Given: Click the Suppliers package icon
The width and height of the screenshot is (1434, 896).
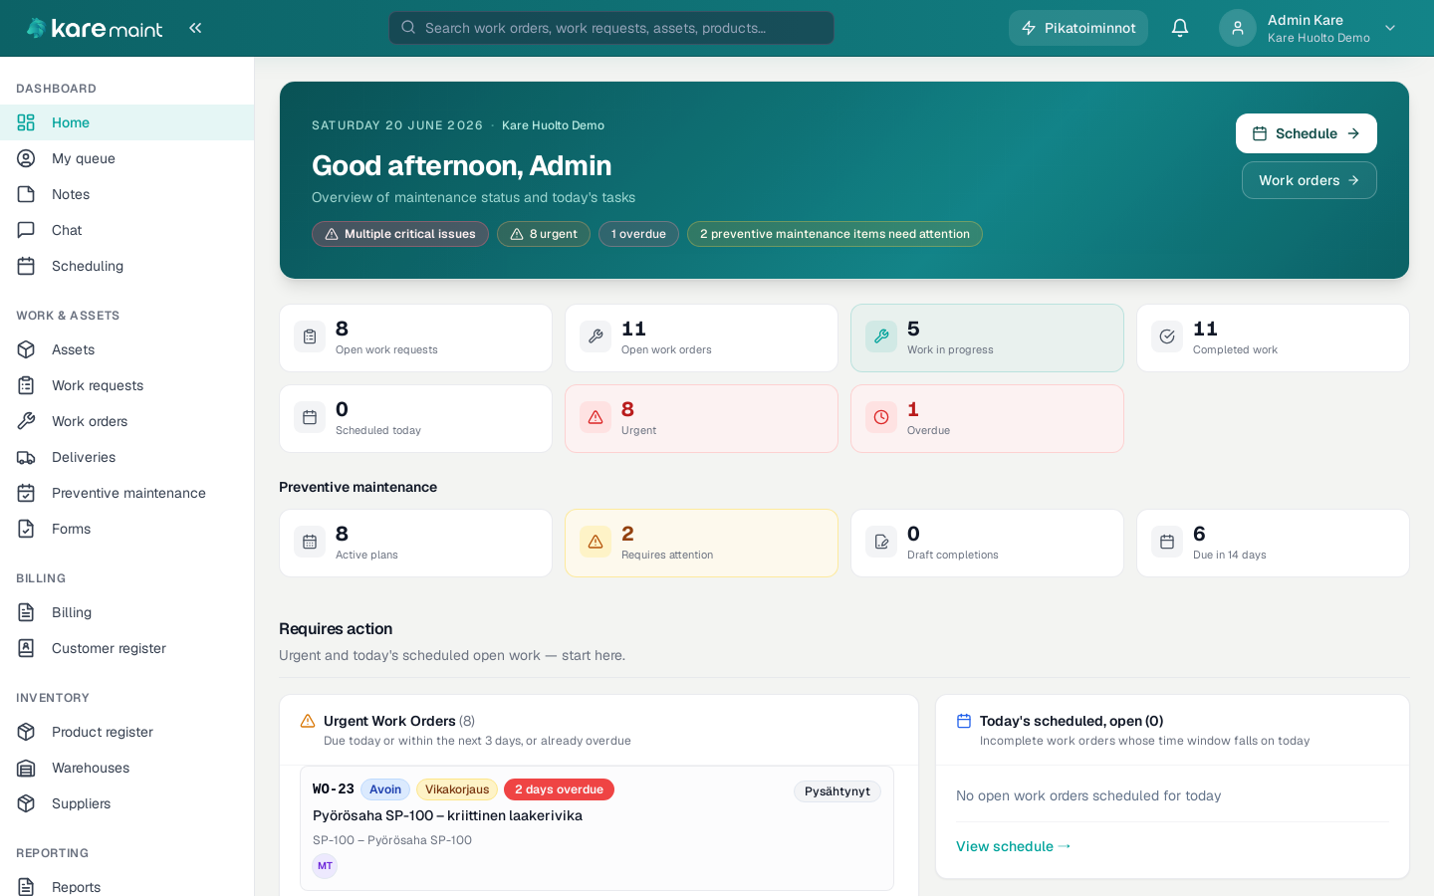Looking at the screenshot, I should (x=26, y=803).
